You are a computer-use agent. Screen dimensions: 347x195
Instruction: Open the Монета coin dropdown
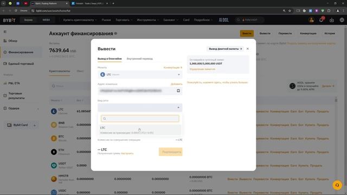tap(140, 75)
